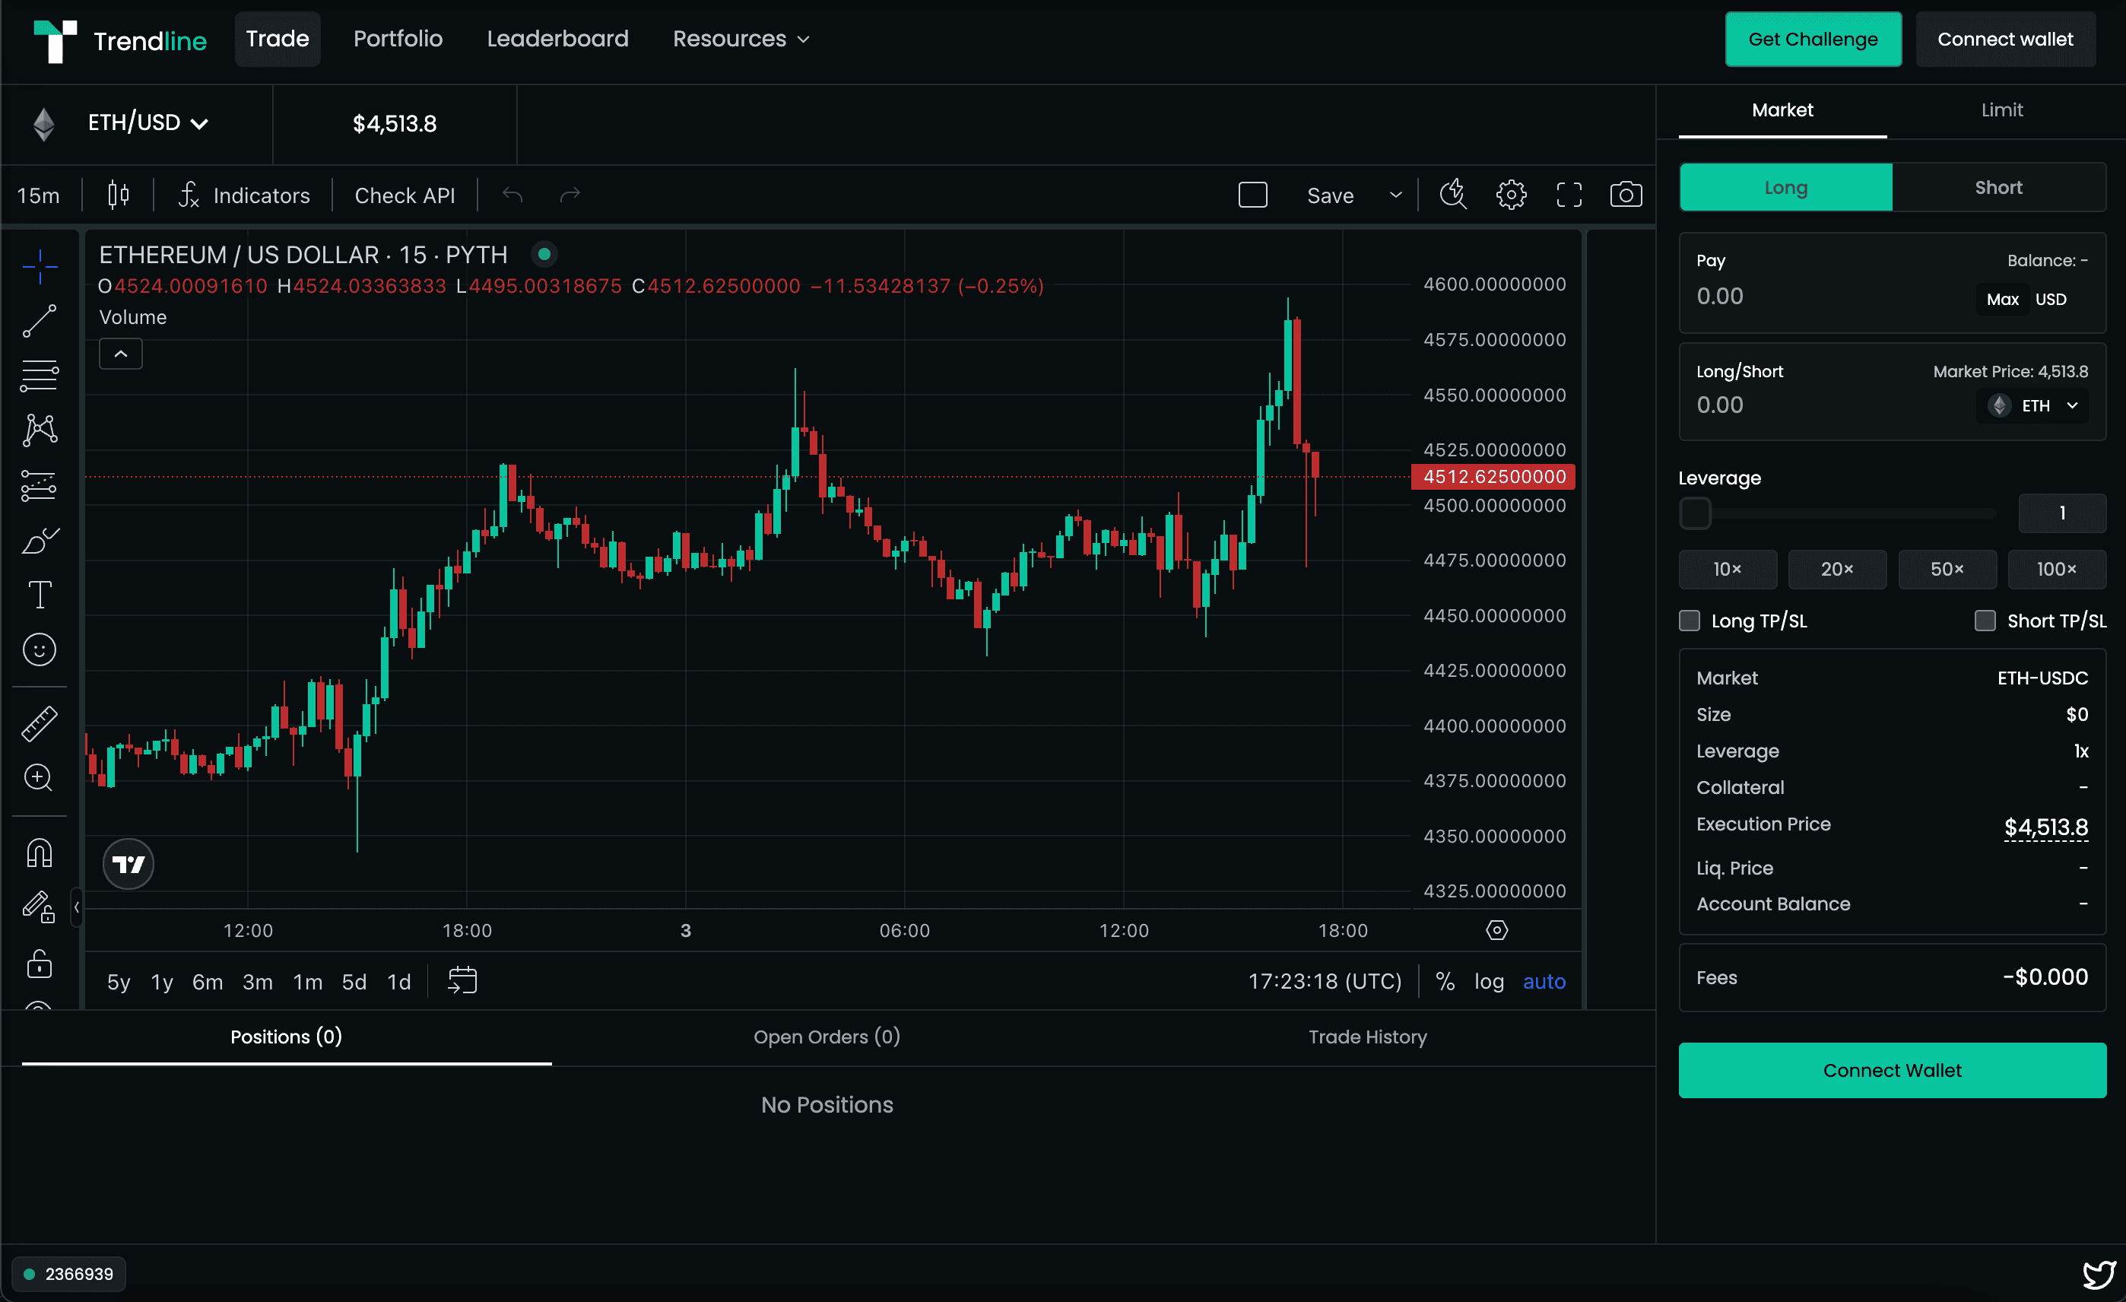This screenshot has height=1302, width=2126.
Task: Open the ETH token dropdown in Long/Short
Action: click(2032, 405)
